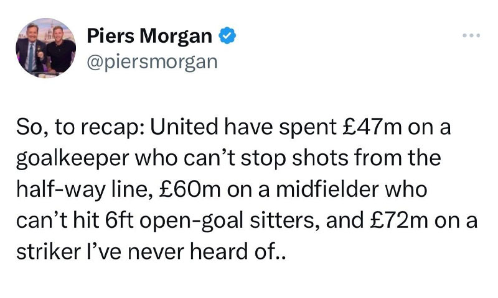Image resolution: width=498 pixels, height=298 pixels.
Task: Click the suited man in the avatar
Action: tap(32, 51)
